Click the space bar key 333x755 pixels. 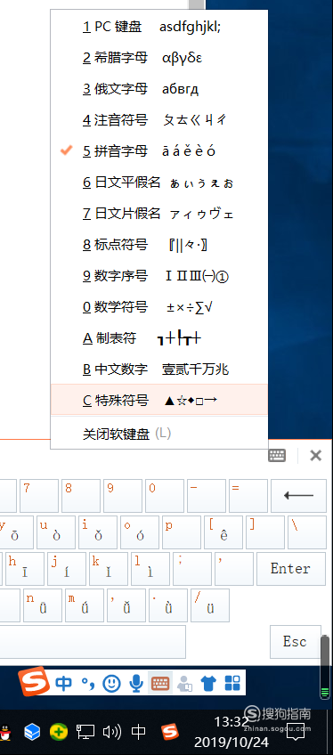point(93,642)
